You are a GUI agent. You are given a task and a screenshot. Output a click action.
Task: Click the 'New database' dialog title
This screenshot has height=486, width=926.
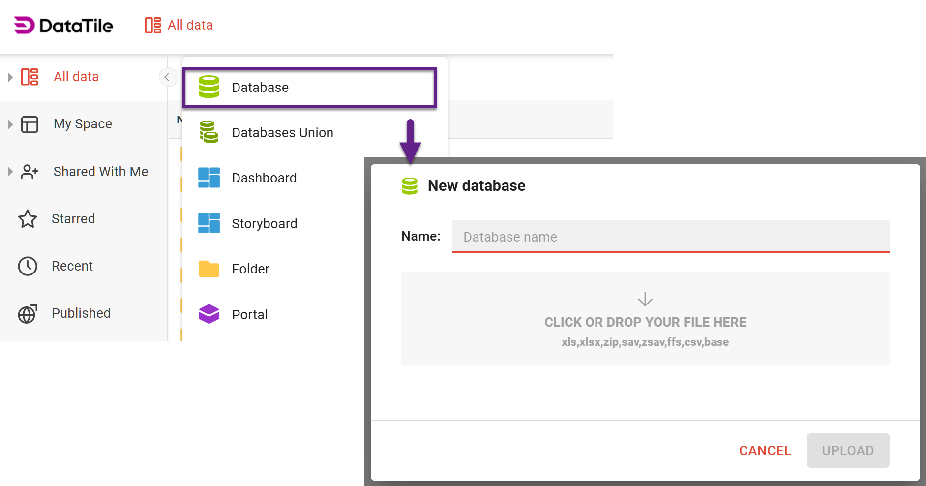[477, 186]
